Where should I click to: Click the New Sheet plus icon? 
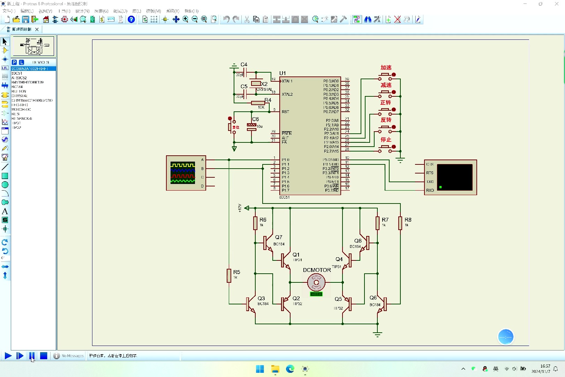(388, 20)
